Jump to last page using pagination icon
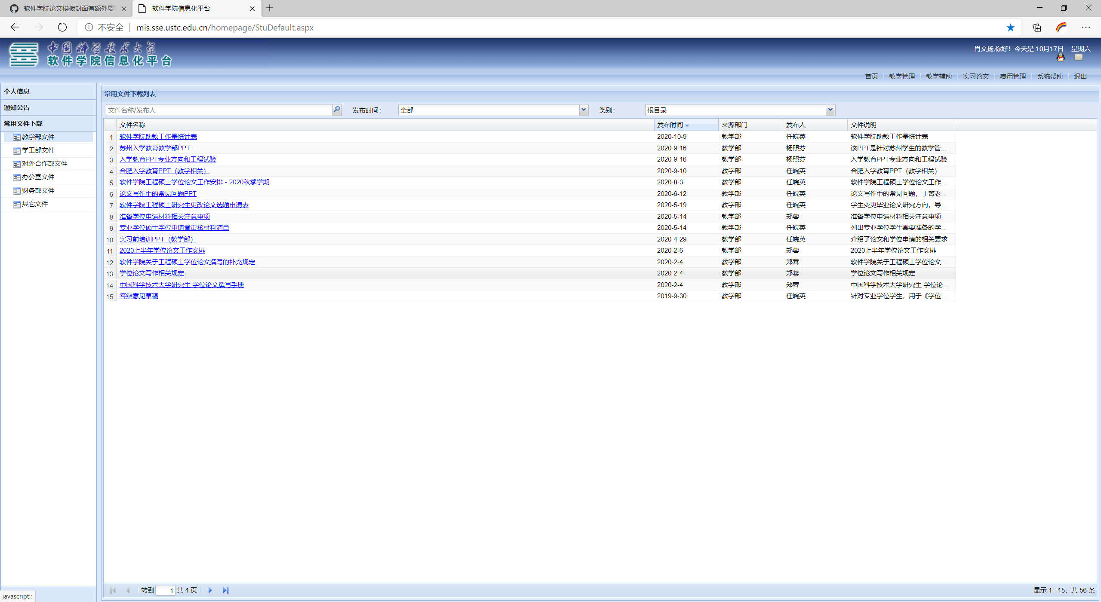This screenshot has height=602, width=1101. (x=225, y=590)
